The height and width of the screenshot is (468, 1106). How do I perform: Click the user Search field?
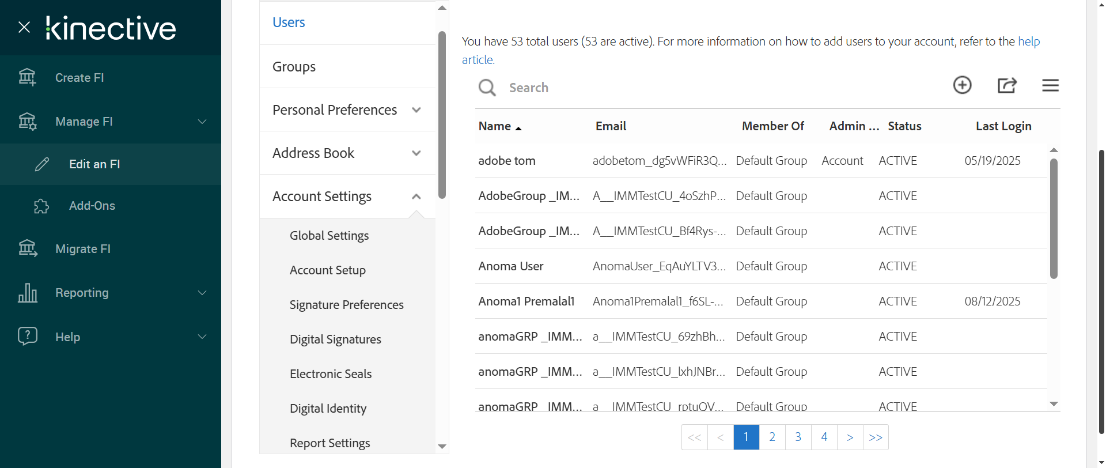tap(576, 88)
